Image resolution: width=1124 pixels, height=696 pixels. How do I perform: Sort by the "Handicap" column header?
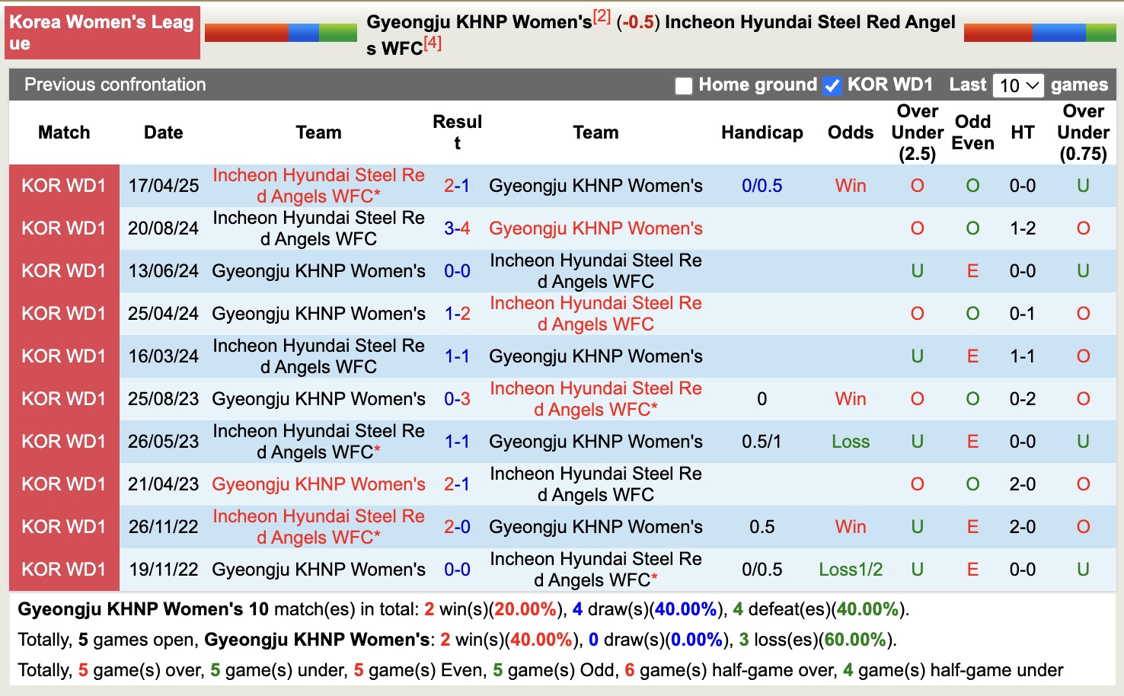click(762, 132)
